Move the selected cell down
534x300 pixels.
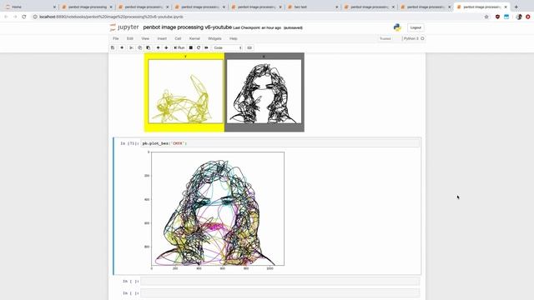pos(166,48)
